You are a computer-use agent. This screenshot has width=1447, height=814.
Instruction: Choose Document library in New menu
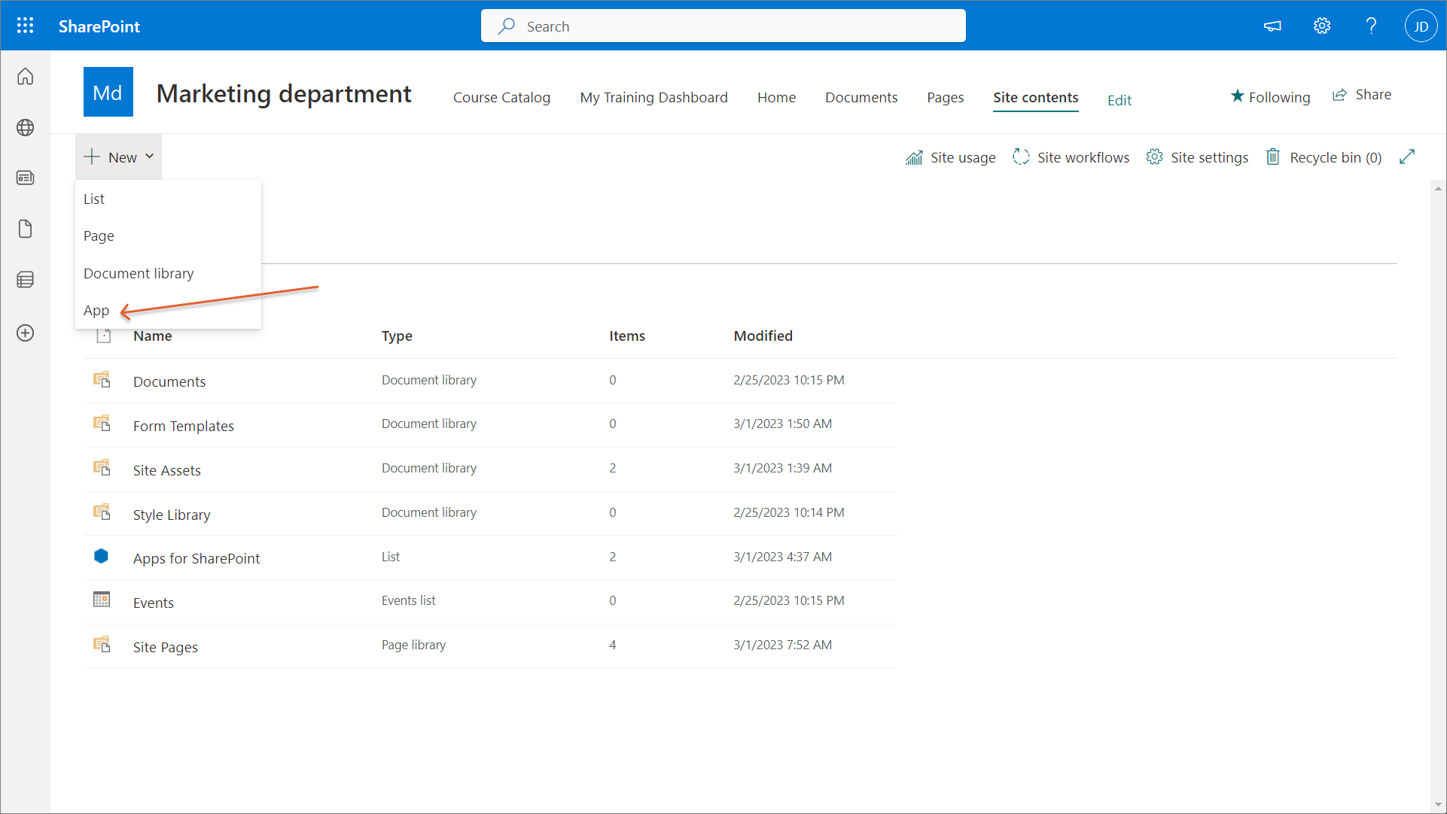pos(139,274)
